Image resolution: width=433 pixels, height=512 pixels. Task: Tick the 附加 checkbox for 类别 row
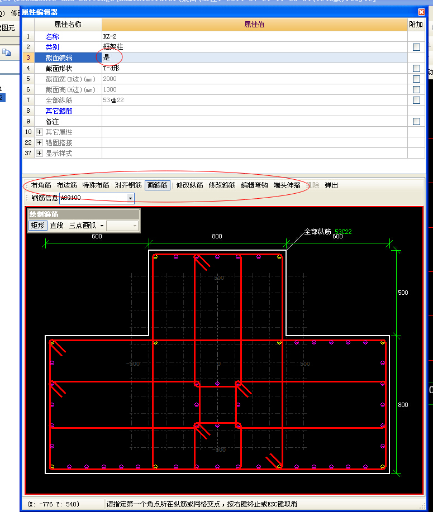(416, 47)
